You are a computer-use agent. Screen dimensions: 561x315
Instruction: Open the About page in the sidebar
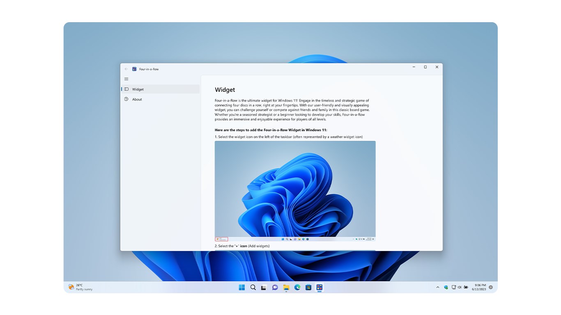coord(160,99)
